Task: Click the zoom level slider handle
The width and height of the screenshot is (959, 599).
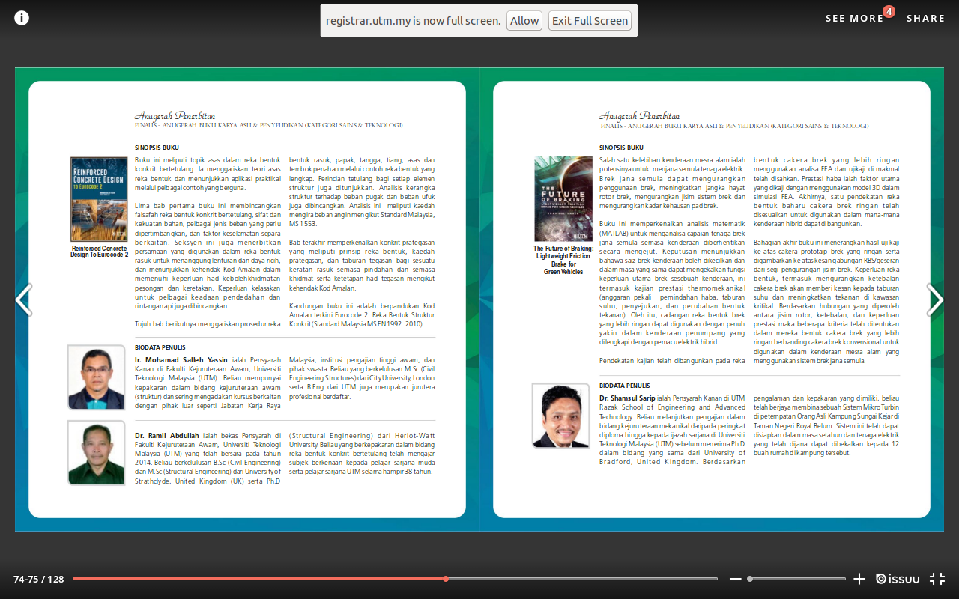Action: (x=750, y=579)
